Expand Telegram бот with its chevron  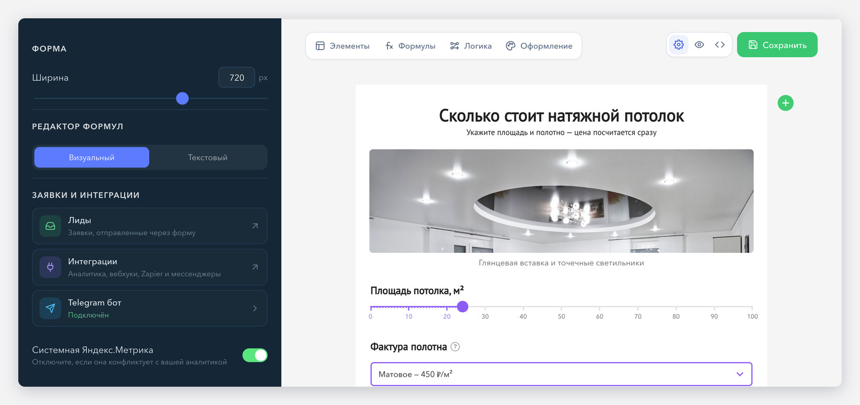[x=255, y=308]
